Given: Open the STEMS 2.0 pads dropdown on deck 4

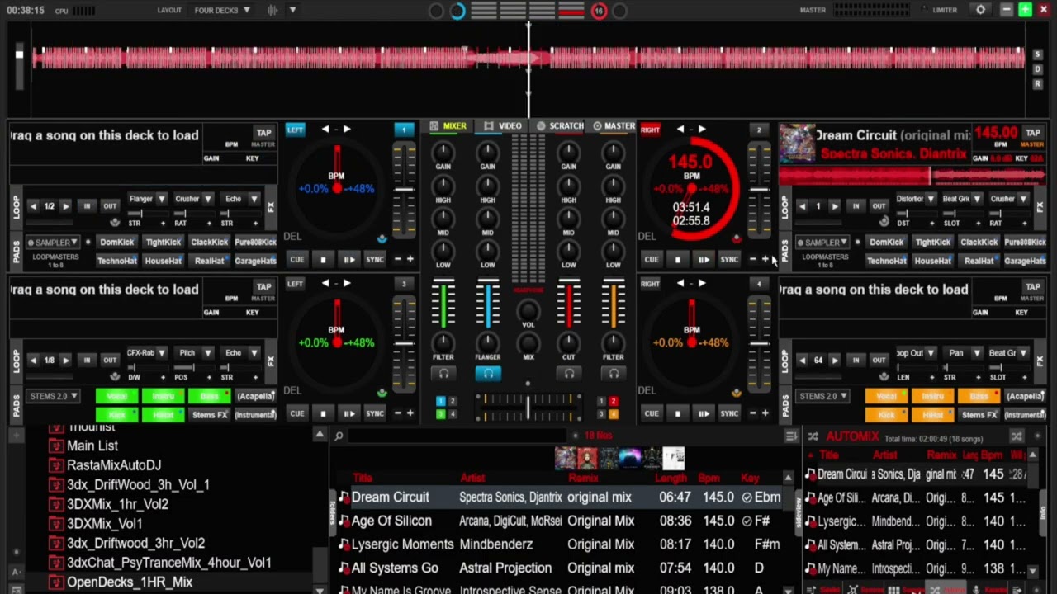Looking at the screenshot, I should click(x=822, y=396).
